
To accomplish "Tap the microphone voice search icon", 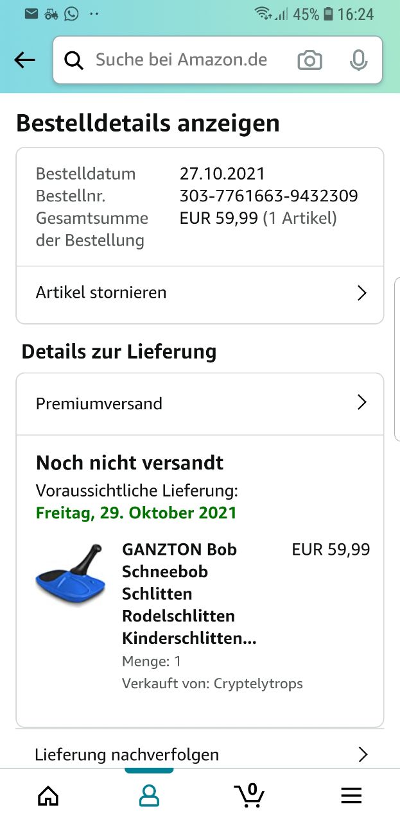I will click(358, 60).
